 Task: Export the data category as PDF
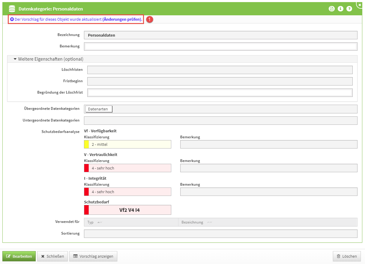(x=331, y=9)
